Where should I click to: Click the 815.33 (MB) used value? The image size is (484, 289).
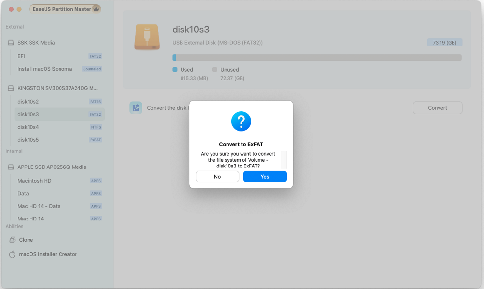[x=194, y=78]
